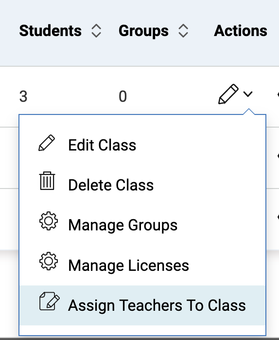Click the trash can icon for Delete Class
This screenshot has height=340, width=279.
click(x=47, y=181)
